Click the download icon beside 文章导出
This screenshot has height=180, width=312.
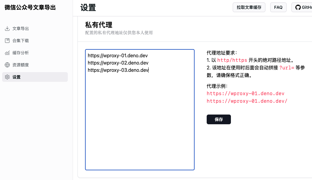tap(7, 28)
